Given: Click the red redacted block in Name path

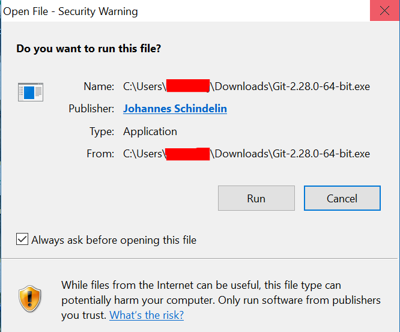Looking at the screenshot, I should pos(187,86).
